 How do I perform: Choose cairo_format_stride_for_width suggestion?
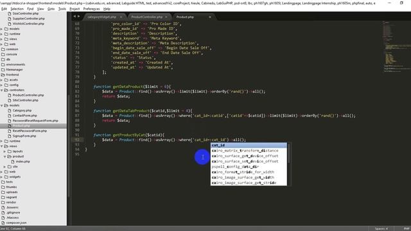[249, 172]
